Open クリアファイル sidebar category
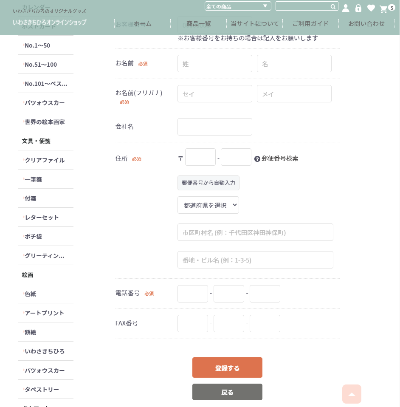400x407 pixels. click(46, 160)
